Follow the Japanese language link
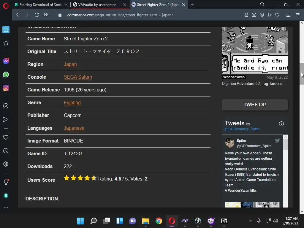This screenshot has height=228, width=304. pos(74,128)
